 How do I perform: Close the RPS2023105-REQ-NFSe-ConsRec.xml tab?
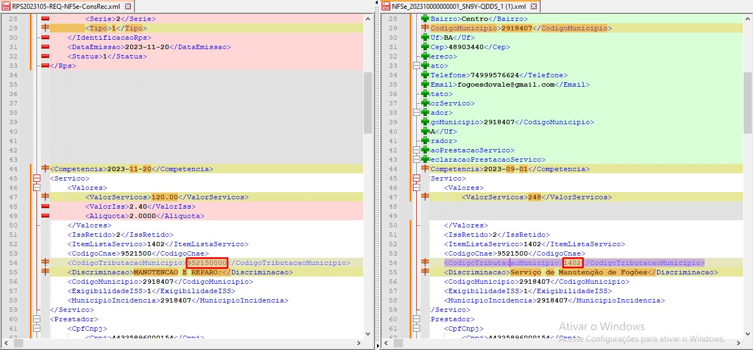pos(128,6)
